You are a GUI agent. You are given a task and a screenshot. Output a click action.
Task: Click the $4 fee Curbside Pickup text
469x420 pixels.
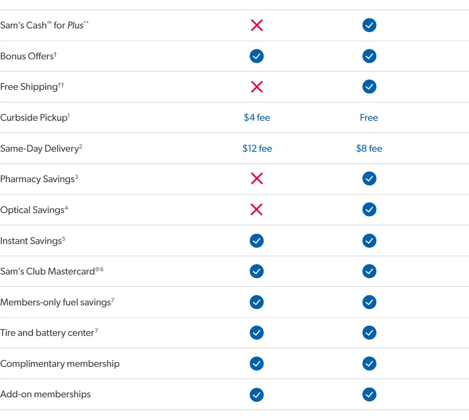257,118
